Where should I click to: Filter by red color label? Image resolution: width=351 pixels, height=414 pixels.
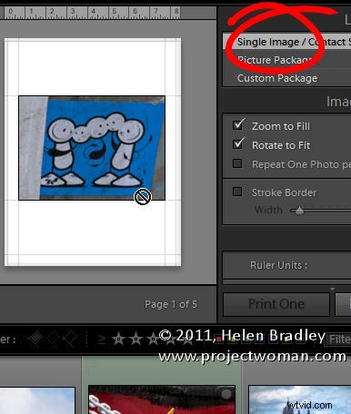click(x=219, y=340)
